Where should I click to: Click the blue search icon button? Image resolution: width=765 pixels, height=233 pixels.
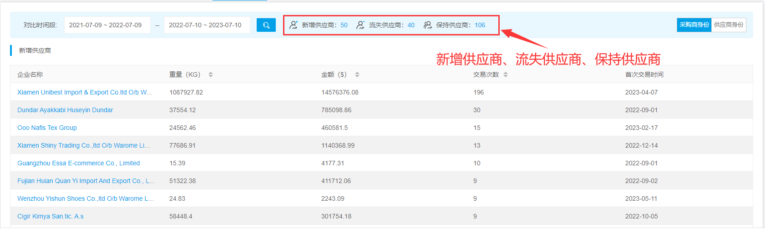click(x=266, y=25)
